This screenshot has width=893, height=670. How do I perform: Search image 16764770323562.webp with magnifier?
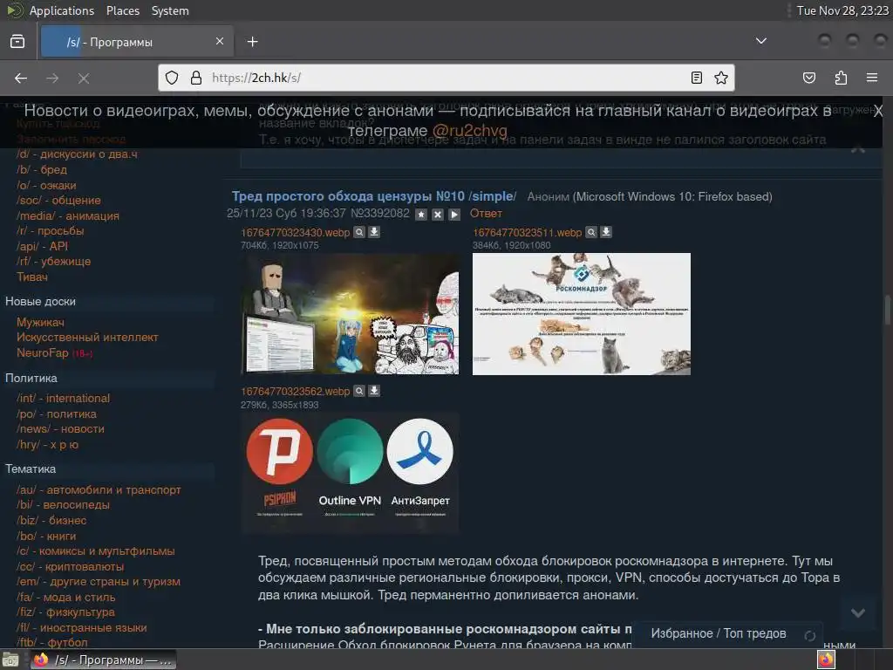[x=358, y=391]
